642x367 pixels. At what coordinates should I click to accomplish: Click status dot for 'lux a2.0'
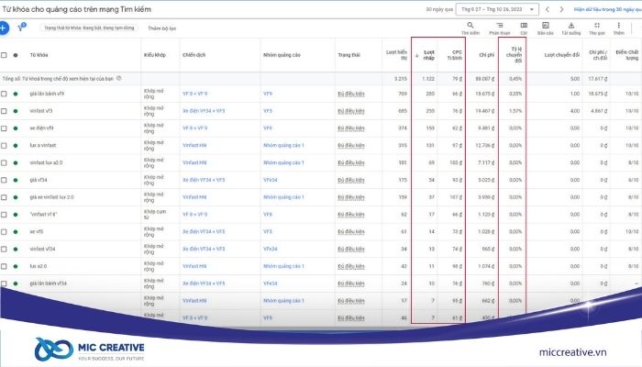(16, 266)
